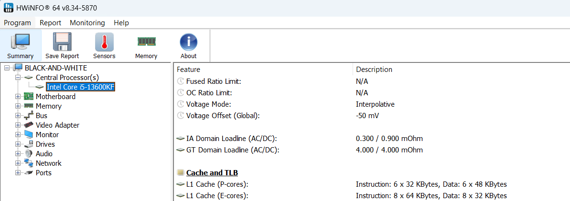
Task: Select the Video Adapter tree icon
Action: (29, 125)
